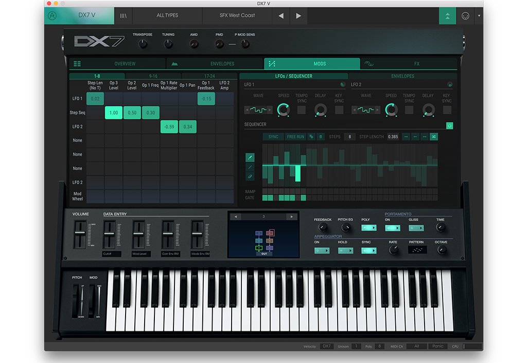Open the preset browser library icon

point(123,15)
